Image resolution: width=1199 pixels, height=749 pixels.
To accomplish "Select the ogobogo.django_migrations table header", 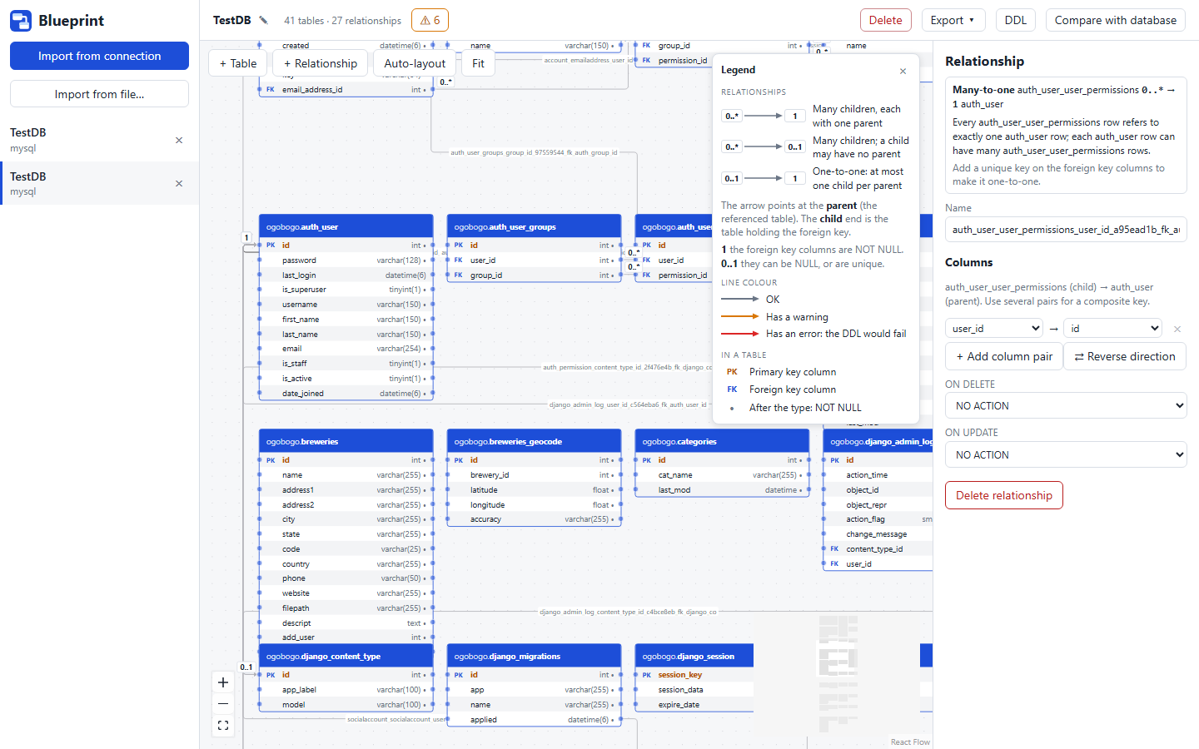I will tap(535, 656).
